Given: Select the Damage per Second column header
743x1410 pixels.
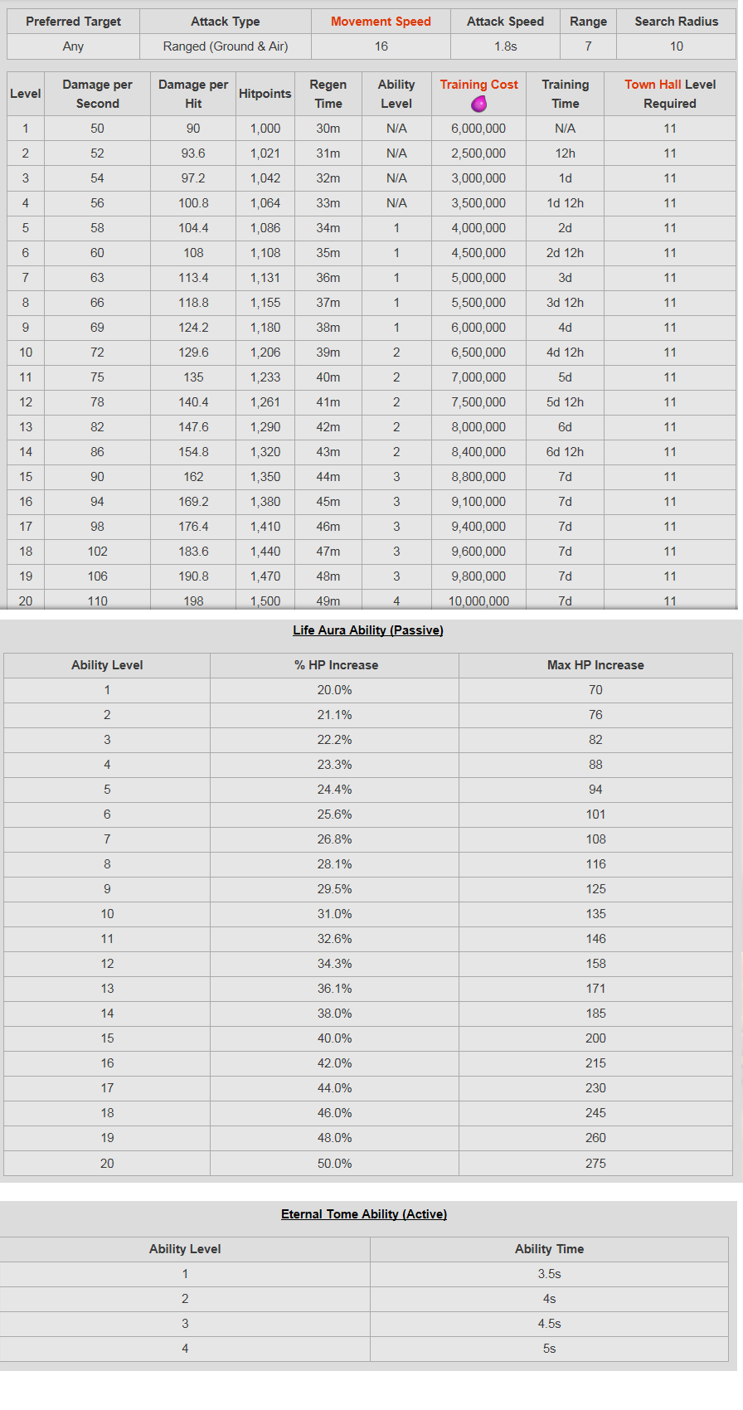Looking at the screenshot, I should (97, 94).
